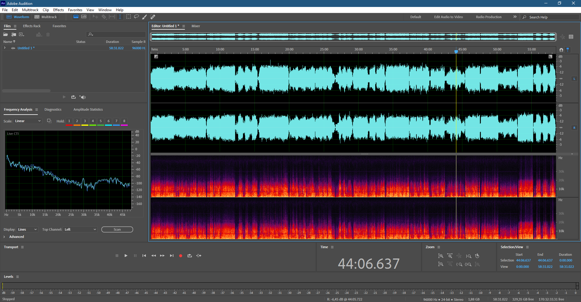The height and width of the screenshot is (302, 581).
Task: Click the Zoom In (Amplitude) icon
Action: tap(441, 256)
